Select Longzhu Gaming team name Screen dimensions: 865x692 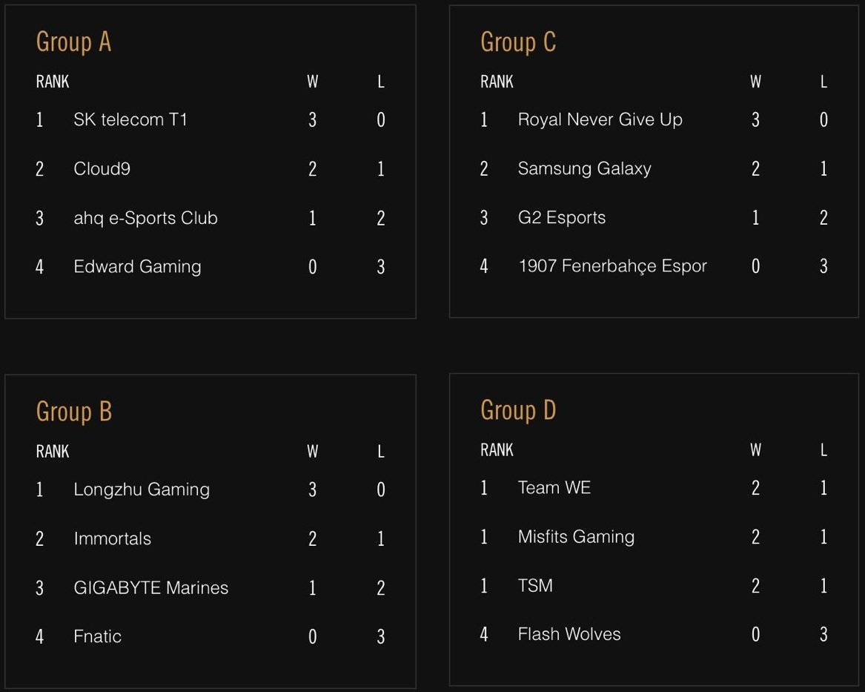pyautogui.click(x=142, y=490)
